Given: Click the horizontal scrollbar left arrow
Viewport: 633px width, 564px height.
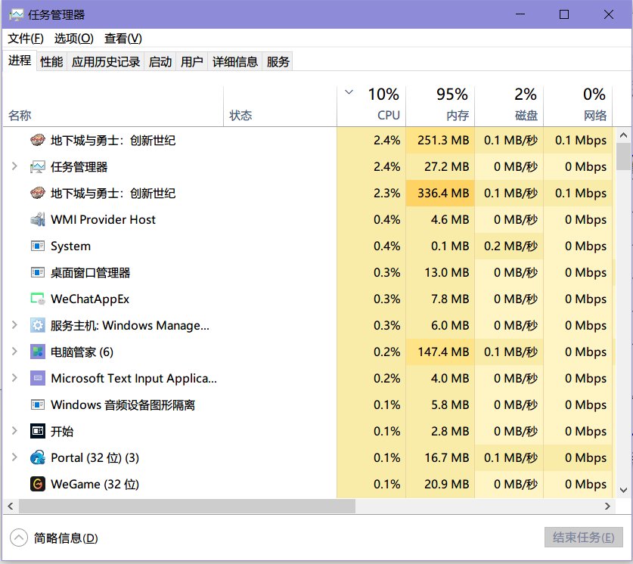Looking at the screenshot, I should coord(11,506).
